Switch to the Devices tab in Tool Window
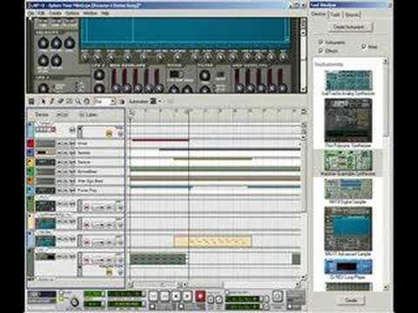Viewport: 418px width, 313px height. [319, 14]
